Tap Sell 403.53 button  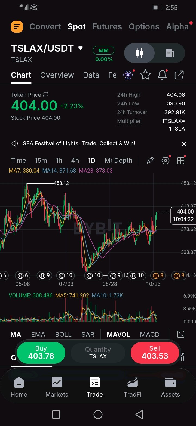155,353
